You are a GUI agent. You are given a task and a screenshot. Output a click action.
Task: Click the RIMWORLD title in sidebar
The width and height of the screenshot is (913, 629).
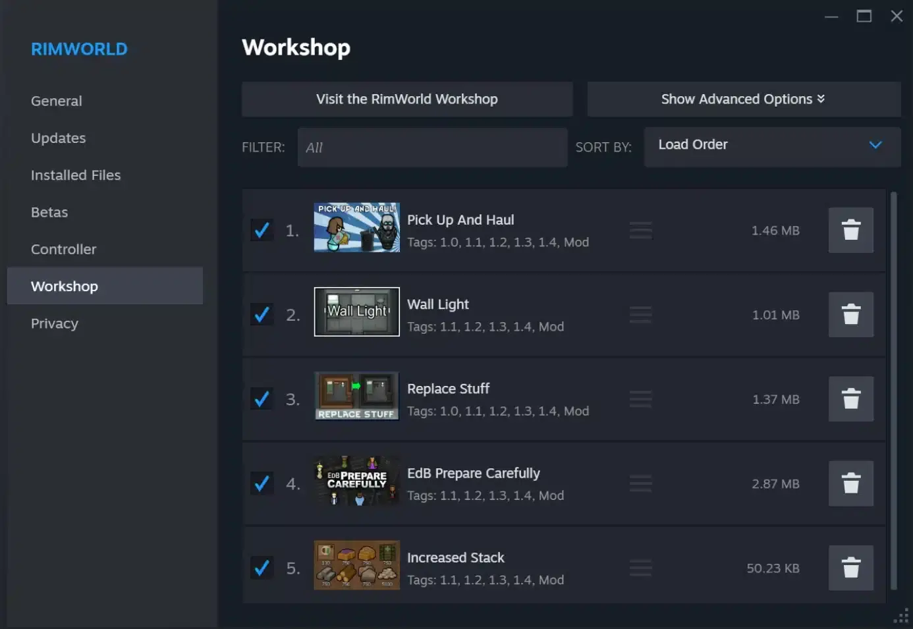[79, 49]
